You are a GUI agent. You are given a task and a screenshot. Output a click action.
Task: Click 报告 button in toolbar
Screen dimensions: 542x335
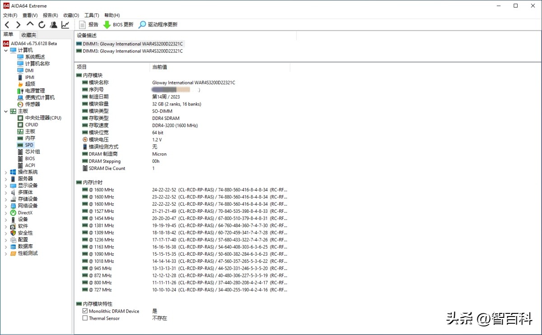coord(89,25)
